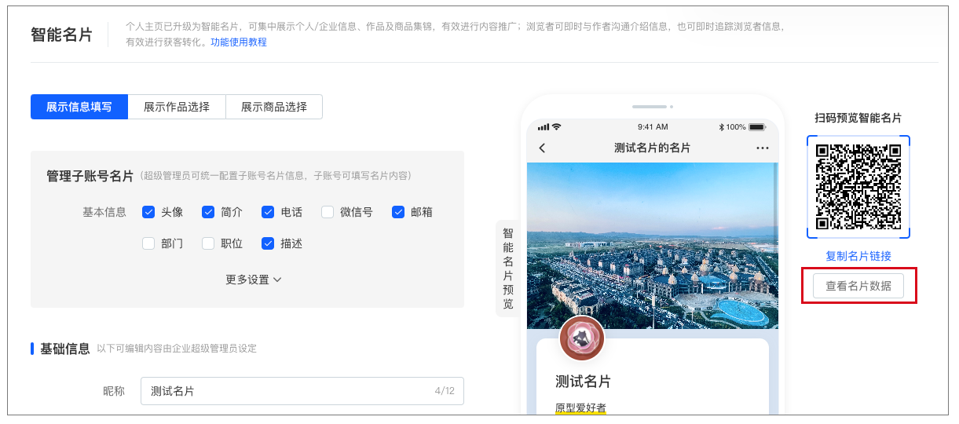Click the QR code for card preview
The height and width of the screenshot is (424, 959).
point(858,187)
